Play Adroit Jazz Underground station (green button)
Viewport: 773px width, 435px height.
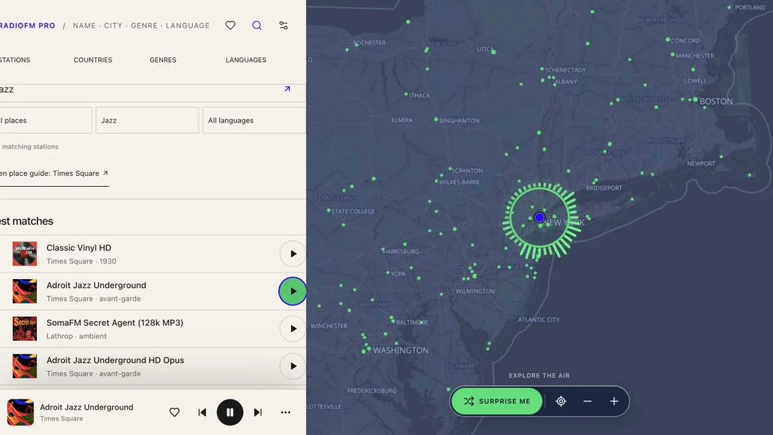click(292, 291)
